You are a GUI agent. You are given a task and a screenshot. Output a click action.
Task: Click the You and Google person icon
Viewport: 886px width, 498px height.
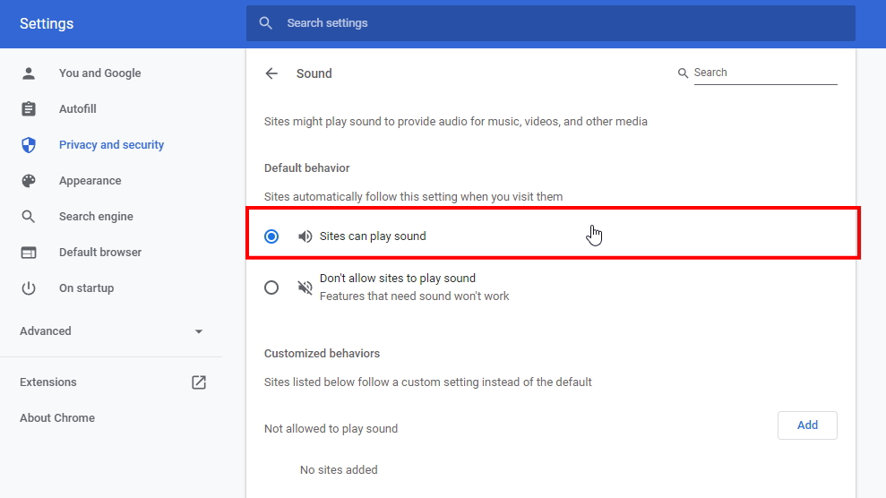[x=29, y=73]
